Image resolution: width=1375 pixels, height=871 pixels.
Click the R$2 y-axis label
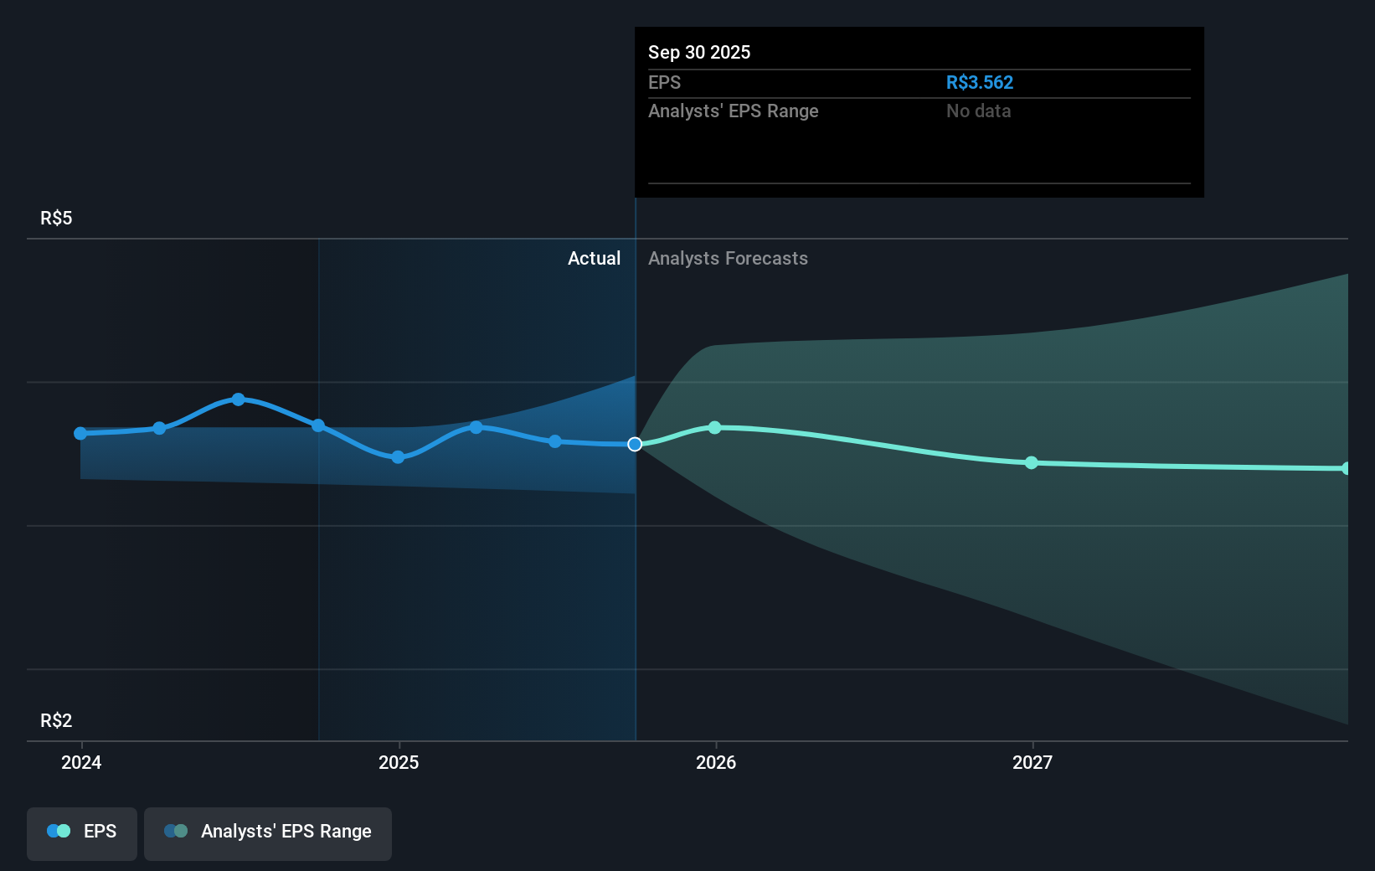pos(56,720)
